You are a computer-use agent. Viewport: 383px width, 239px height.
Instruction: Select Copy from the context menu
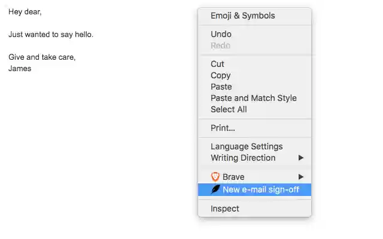click(220, 75)
